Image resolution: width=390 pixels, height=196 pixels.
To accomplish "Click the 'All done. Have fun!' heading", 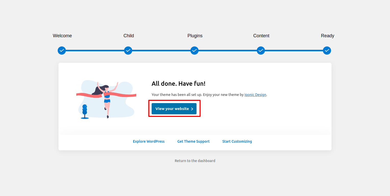I will pos(178,84).
